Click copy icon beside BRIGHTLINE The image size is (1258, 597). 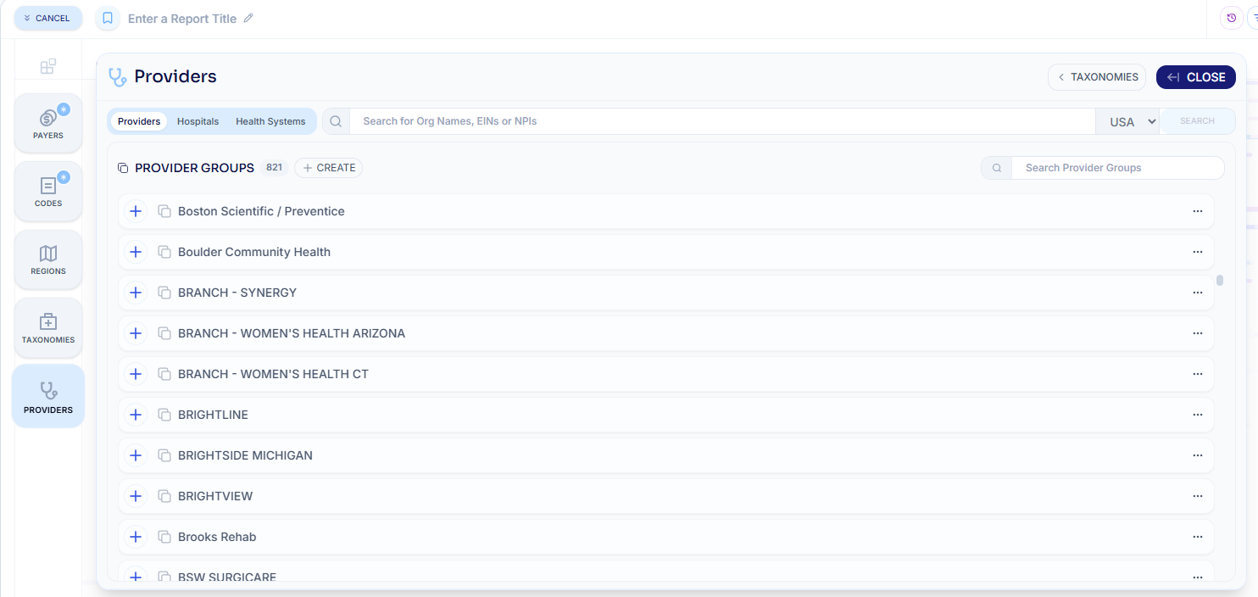[x=164, y=415]
